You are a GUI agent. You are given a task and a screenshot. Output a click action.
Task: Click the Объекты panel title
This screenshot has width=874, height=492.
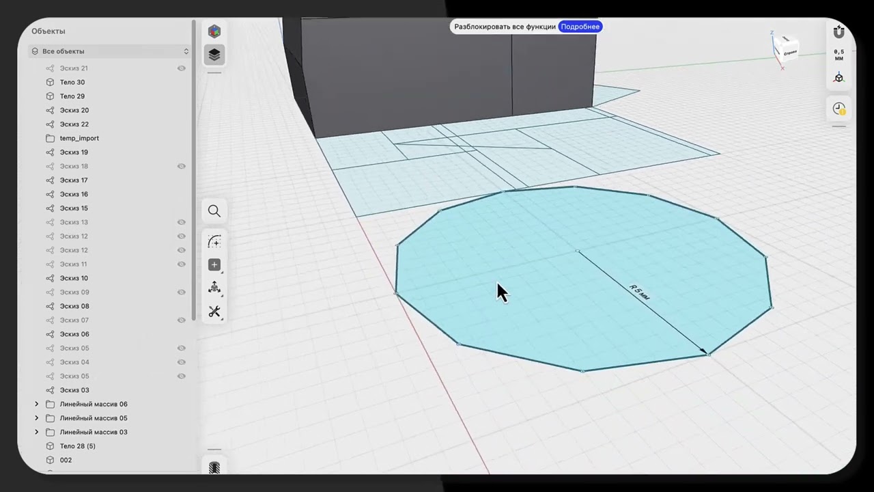48,31
